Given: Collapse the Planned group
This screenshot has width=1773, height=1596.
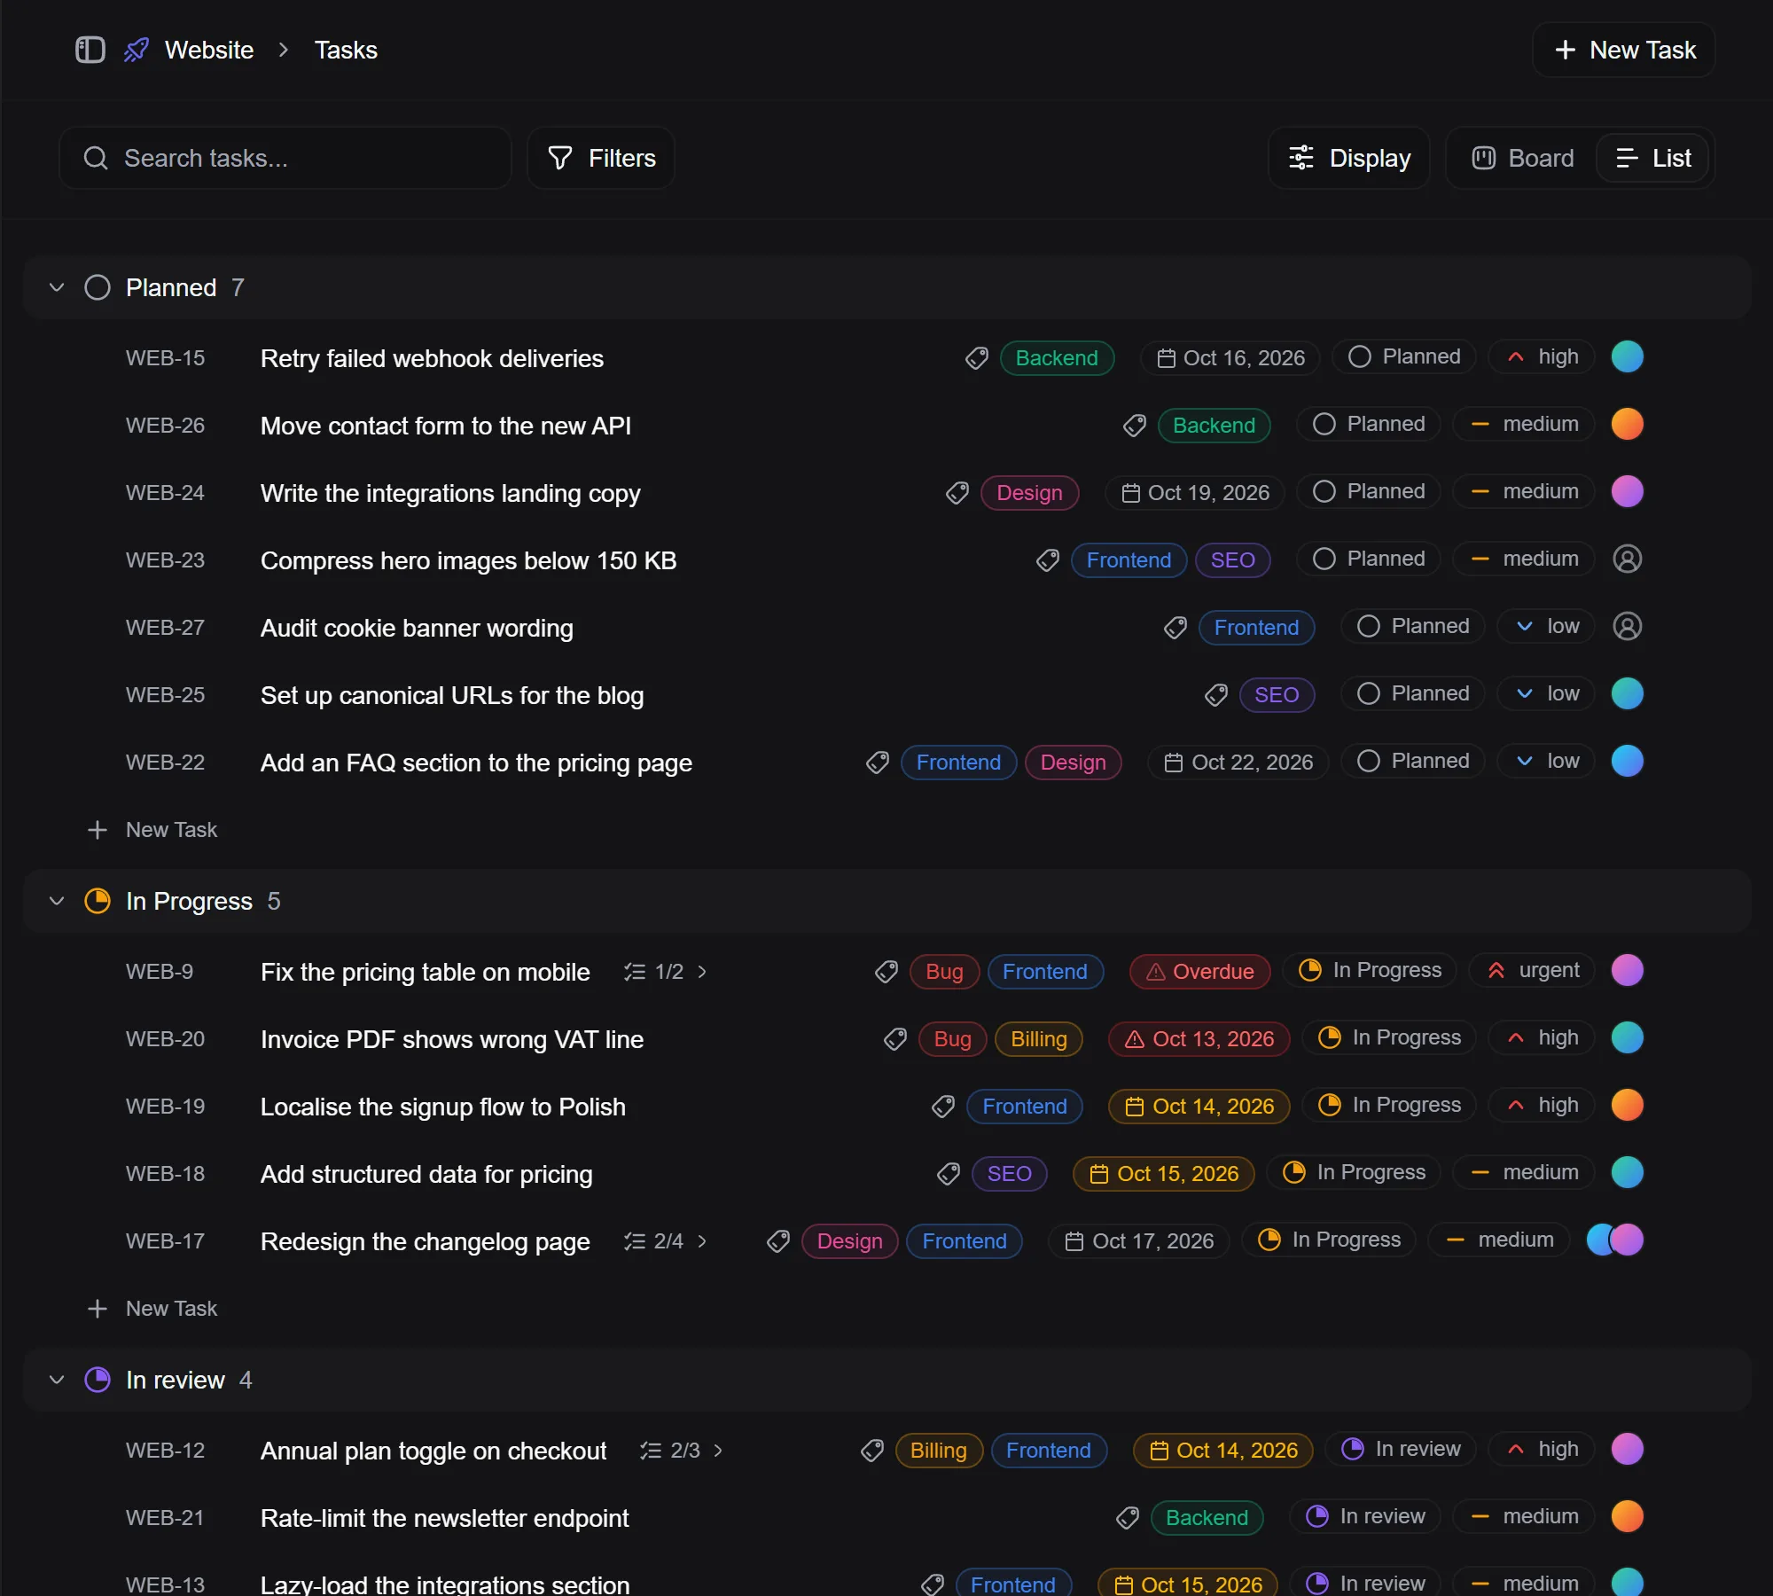Looking at the screenshot, I should click(x=57, y=287).
